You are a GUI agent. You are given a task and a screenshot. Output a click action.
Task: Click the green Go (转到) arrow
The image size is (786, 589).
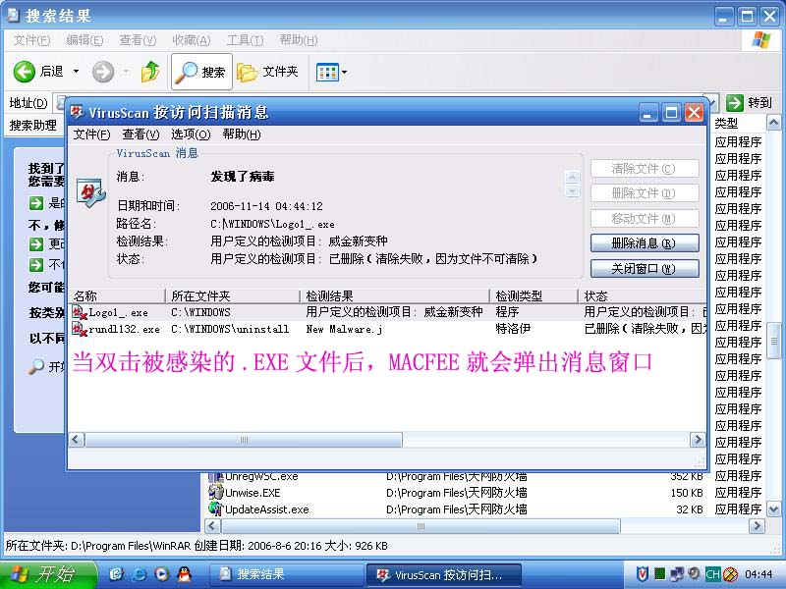734,103
